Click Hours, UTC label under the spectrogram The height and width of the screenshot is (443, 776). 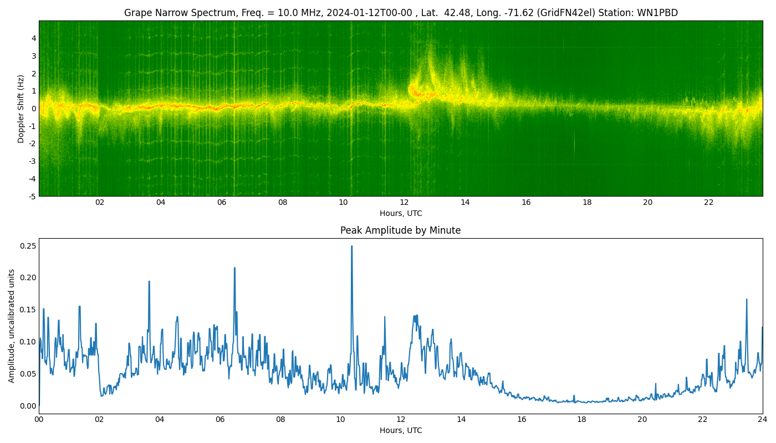click(400, 213)
